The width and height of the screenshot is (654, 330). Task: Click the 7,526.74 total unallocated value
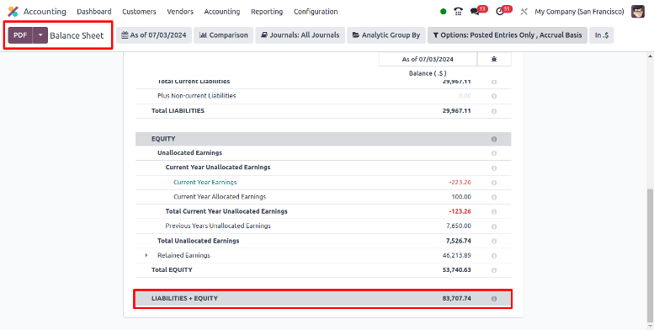(459, 240)
